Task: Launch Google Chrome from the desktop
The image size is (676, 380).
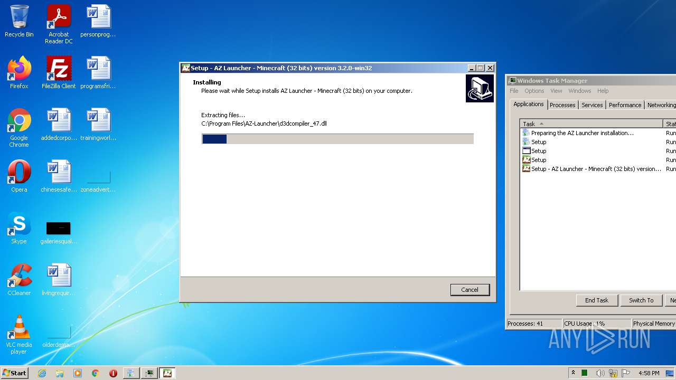Action: pyautogui.click(x=19, y=128)
